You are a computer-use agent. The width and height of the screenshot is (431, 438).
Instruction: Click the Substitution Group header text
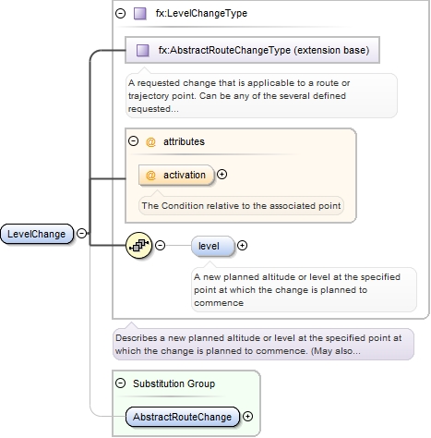coord(174,383)
